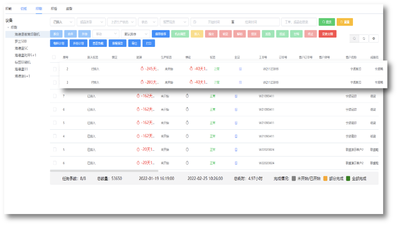Select the checkbox for sequence 4 row
The image size is (398, 225).
point(55,136)
